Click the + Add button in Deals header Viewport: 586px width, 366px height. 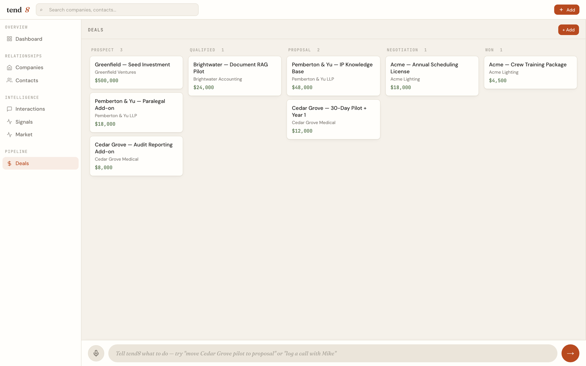[x=568, y=30]
